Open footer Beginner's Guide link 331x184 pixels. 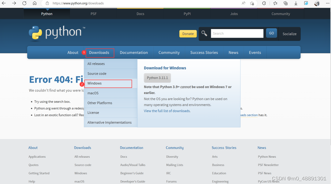tap(132, 173)
